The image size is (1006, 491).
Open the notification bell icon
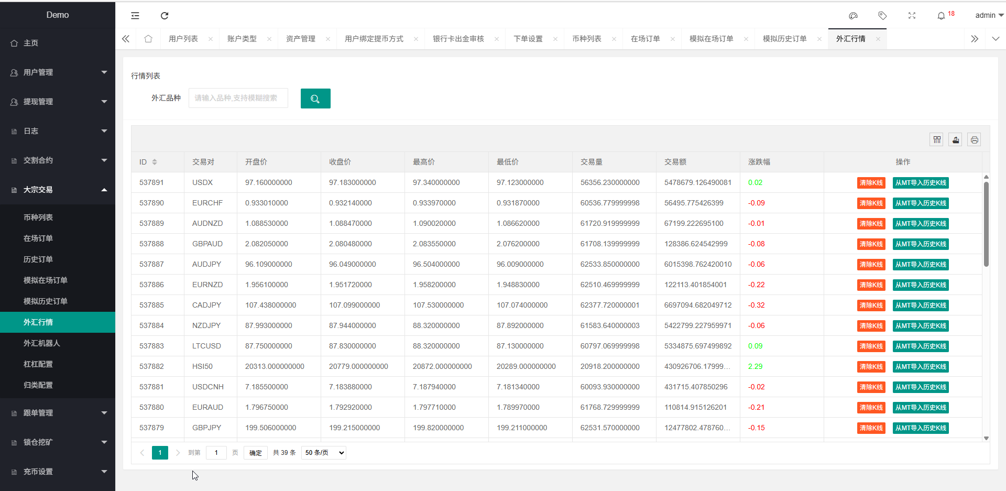click(x=941, y=16)
